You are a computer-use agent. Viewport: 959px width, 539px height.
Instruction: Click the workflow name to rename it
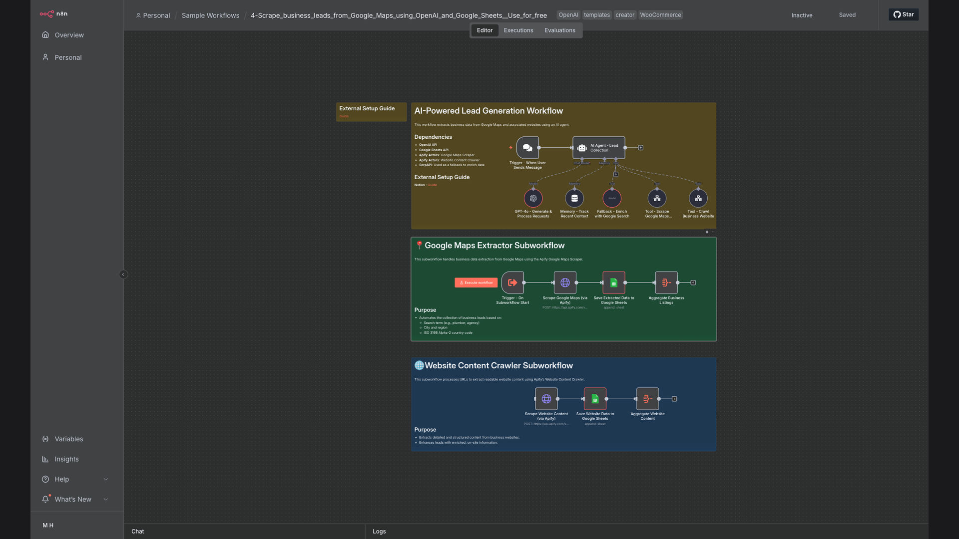click(x=399, y=15)
